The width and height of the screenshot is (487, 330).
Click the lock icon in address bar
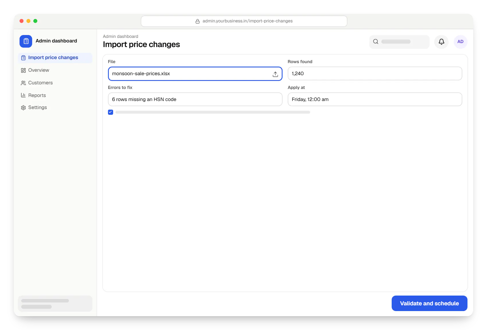point(198,21)
